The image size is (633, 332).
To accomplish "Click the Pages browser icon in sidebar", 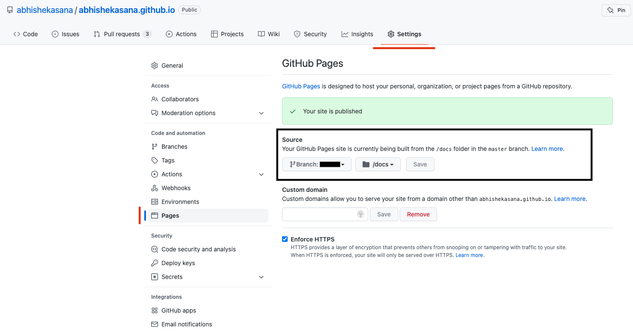I will point(155,216).
